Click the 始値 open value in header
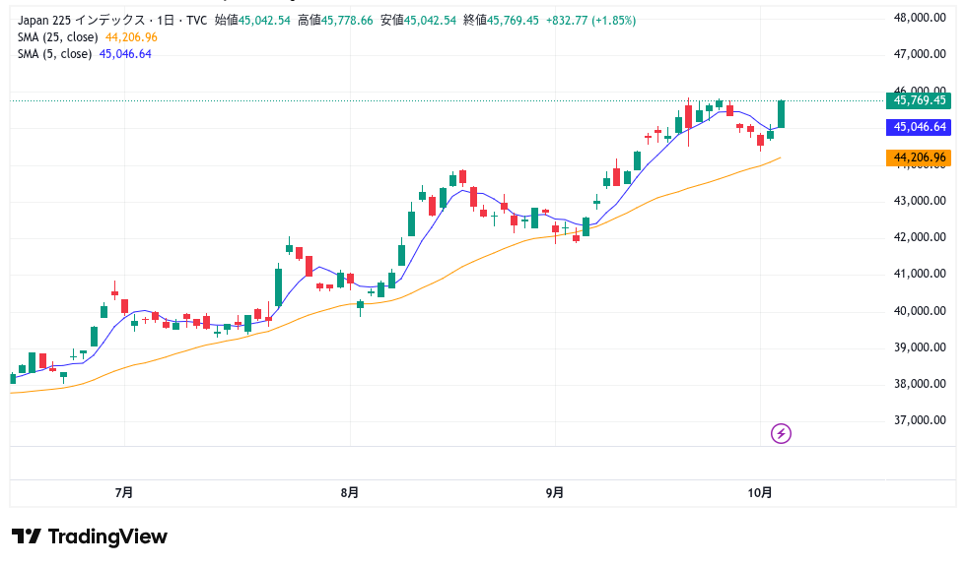966x566 pixels. tap(252, 20)
